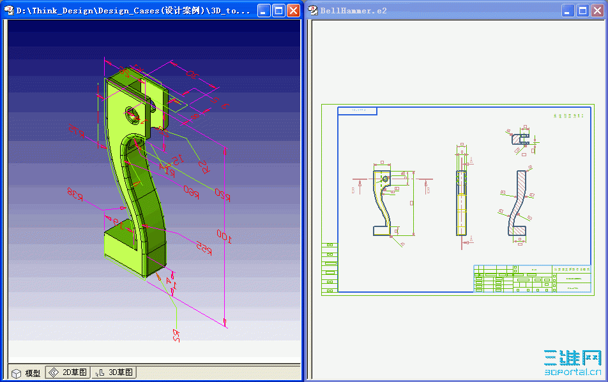Select the 3D草图 tab
Viewport: 608px width, 382px height.
pos(114,372)
